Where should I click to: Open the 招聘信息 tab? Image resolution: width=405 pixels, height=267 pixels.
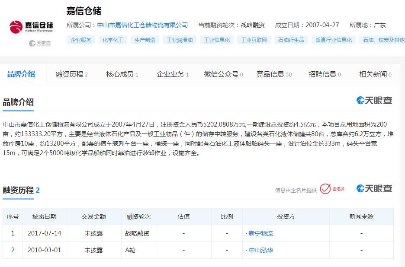click(322, 74)
